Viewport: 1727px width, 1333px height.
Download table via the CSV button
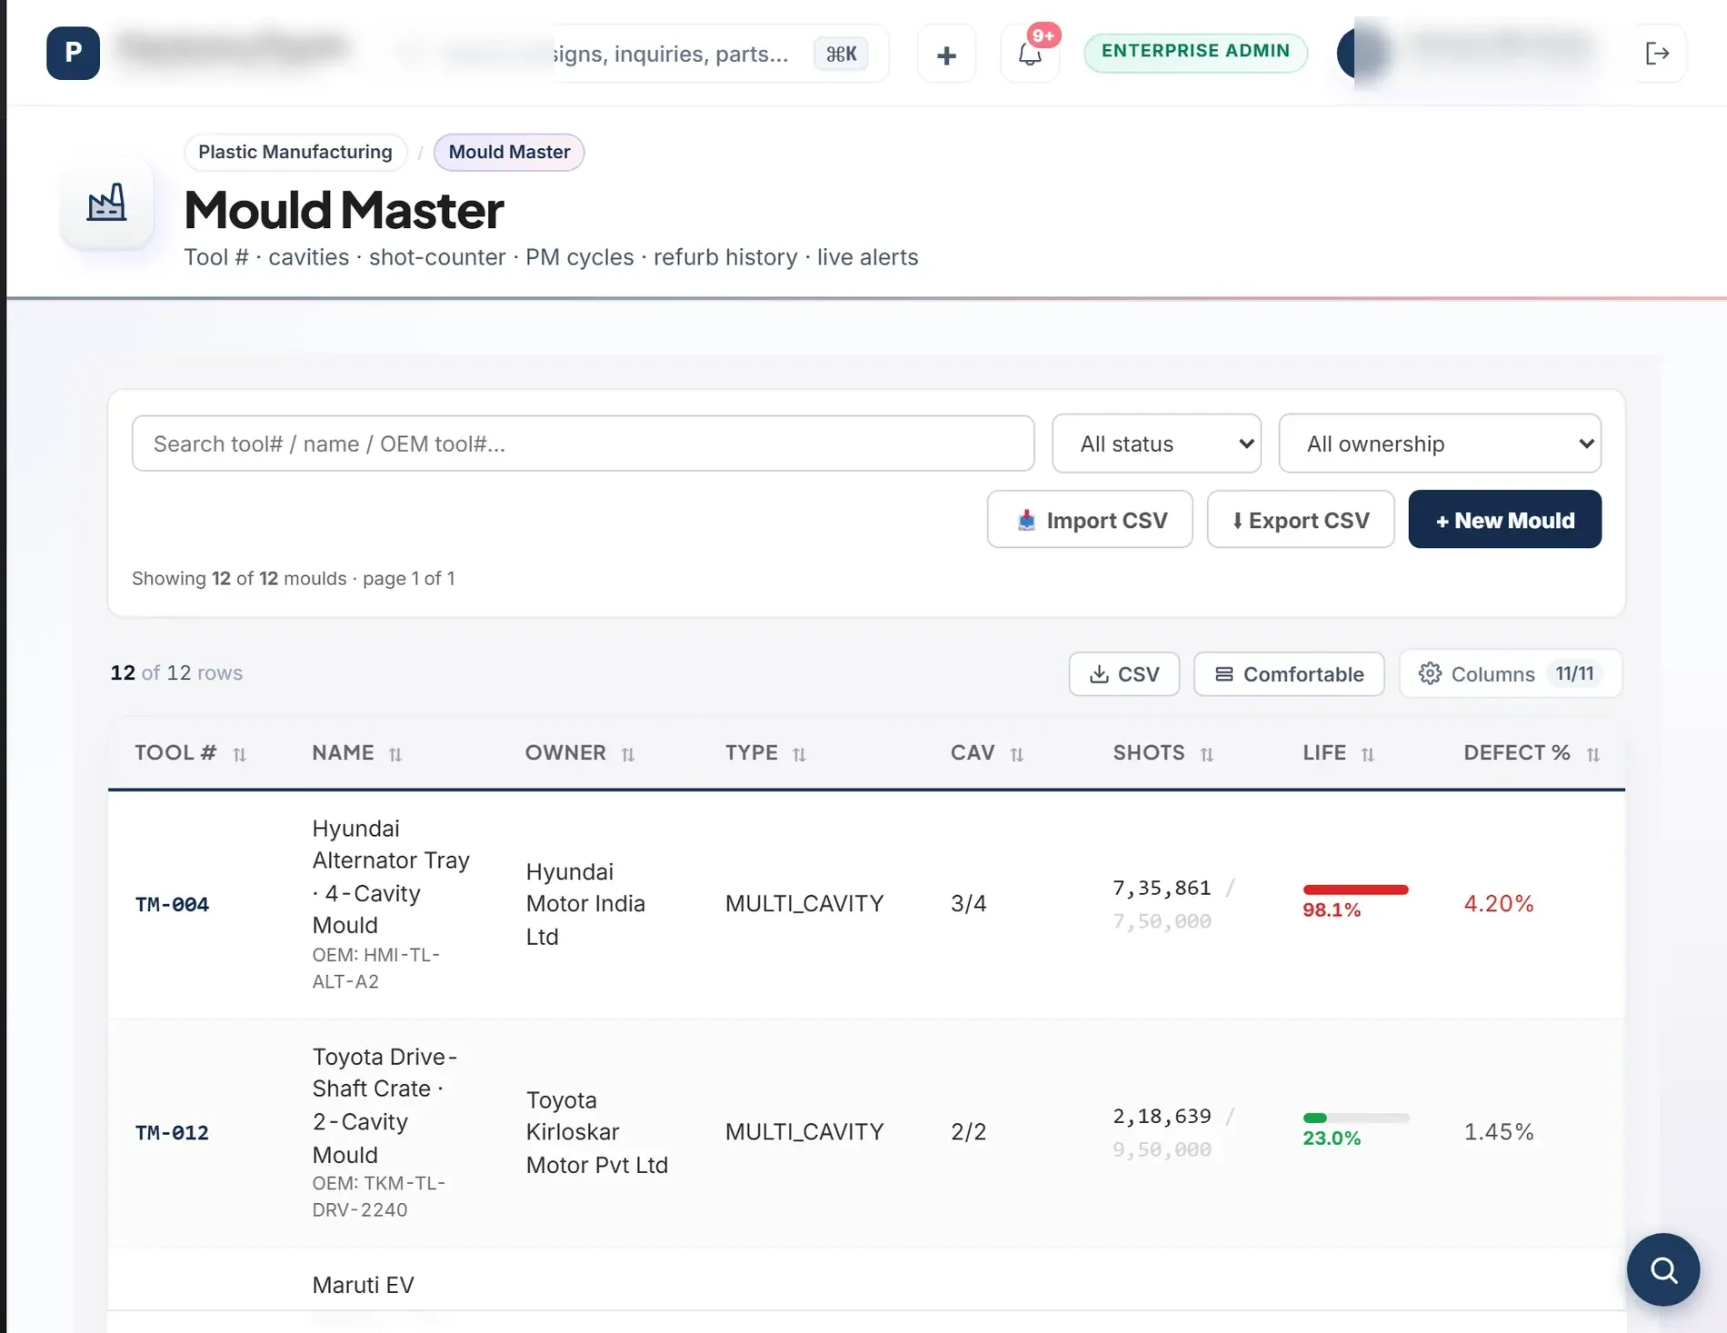(x=1124, y=674)
